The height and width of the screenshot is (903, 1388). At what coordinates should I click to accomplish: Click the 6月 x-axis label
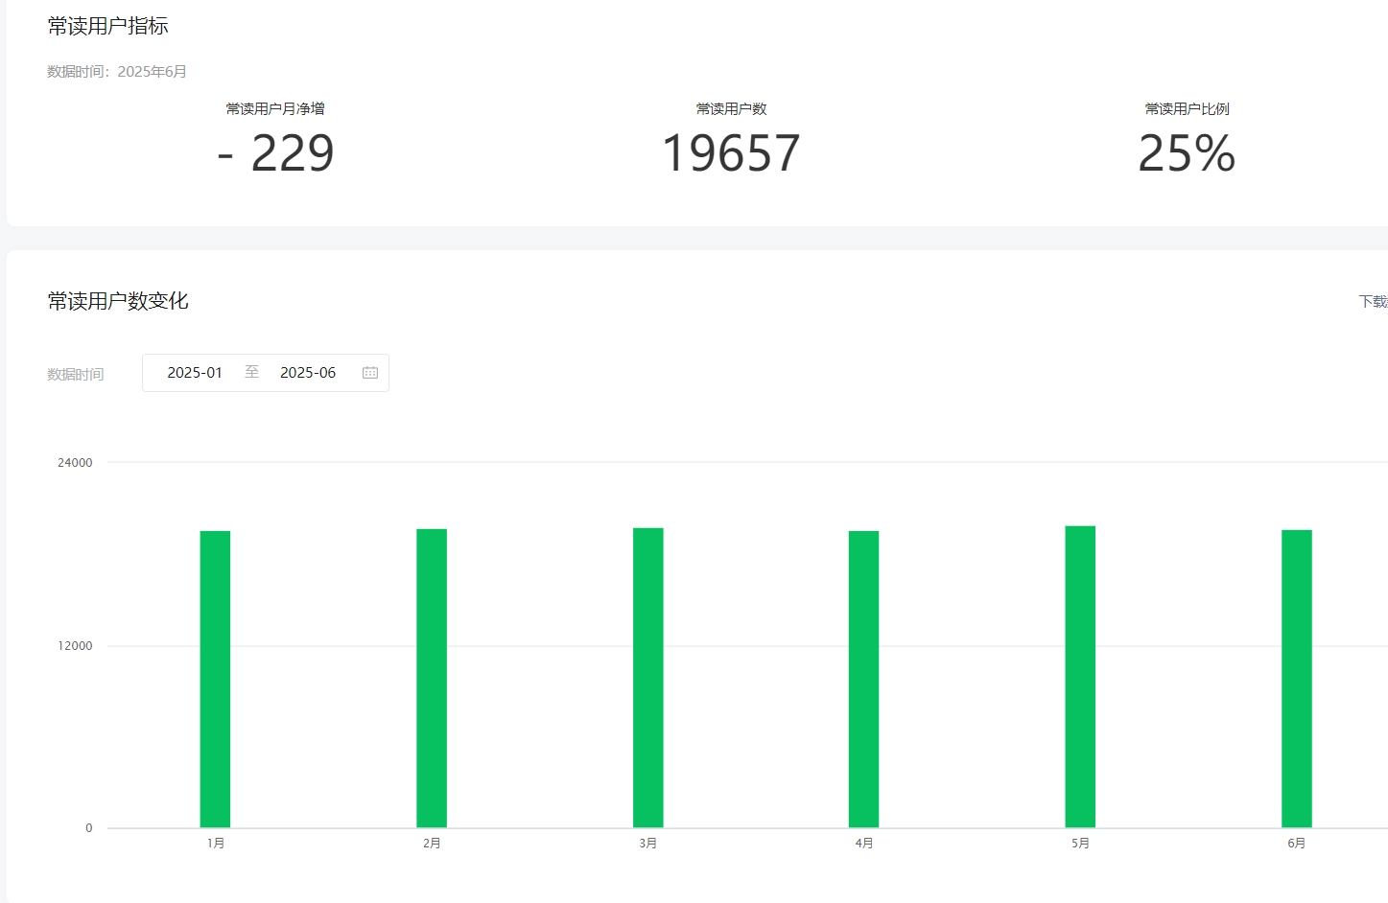click(x=1297, y=843)
